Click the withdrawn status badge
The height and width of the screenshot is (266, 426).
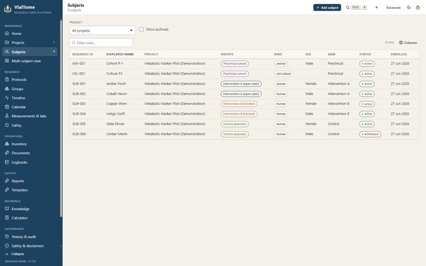(x=370, y=134)
